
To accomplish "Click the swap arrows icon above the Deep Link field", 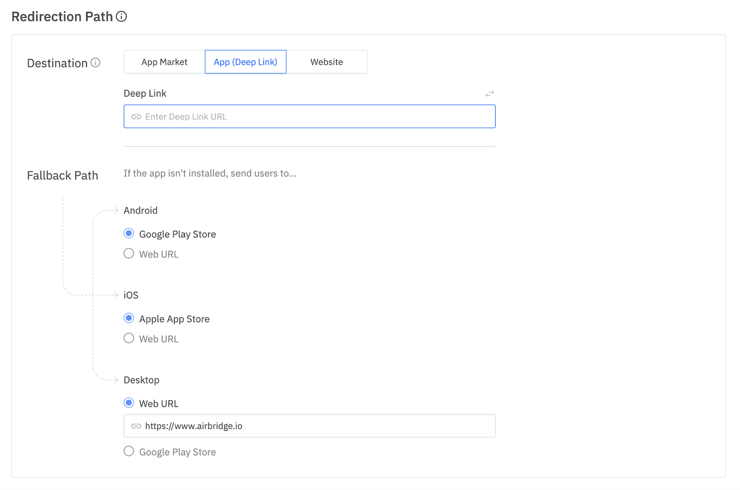I will pos(489,93).
